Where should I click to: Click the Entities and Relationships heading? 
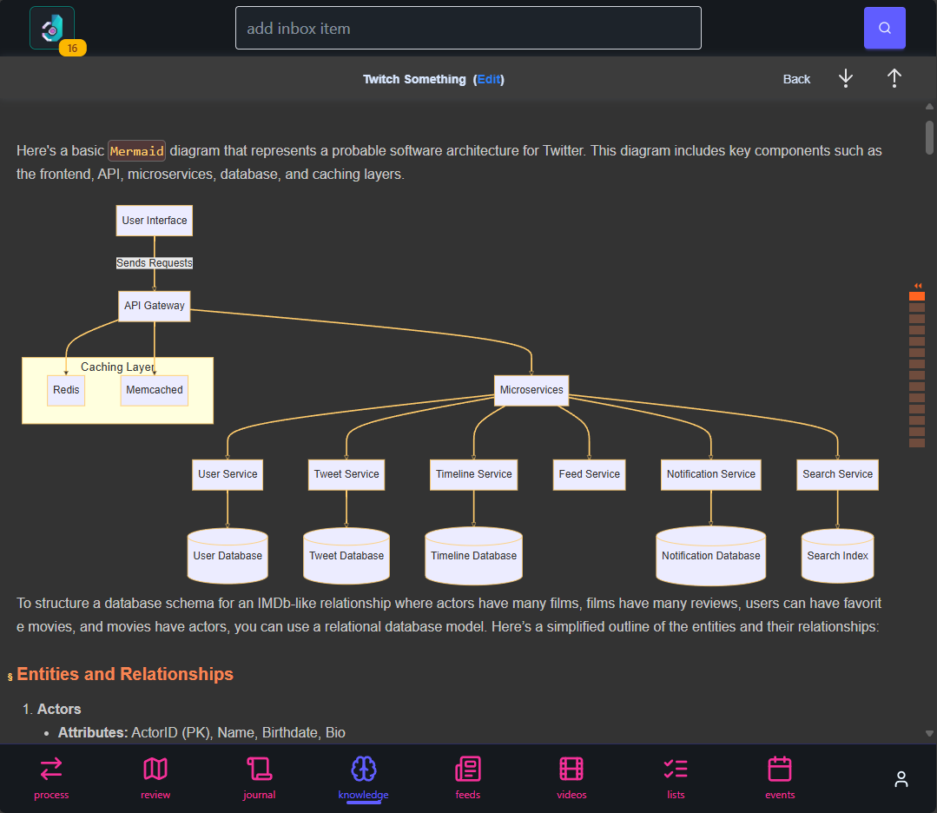pos(125,674)
